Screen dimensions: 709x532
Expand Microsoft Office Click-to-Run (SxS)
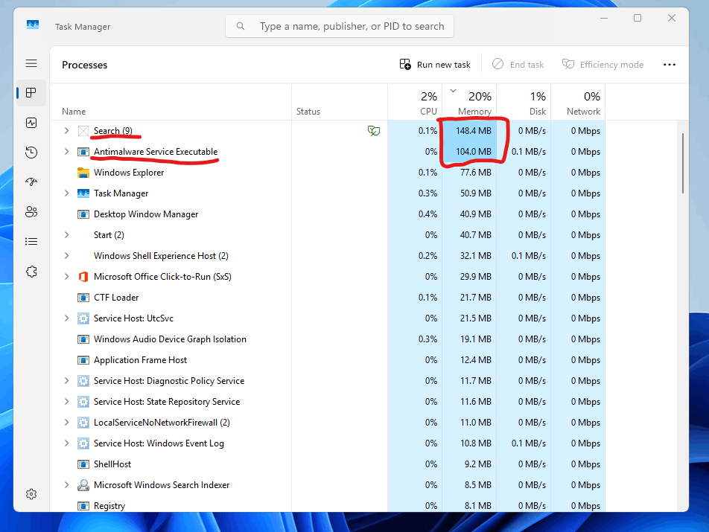[66, 276]
